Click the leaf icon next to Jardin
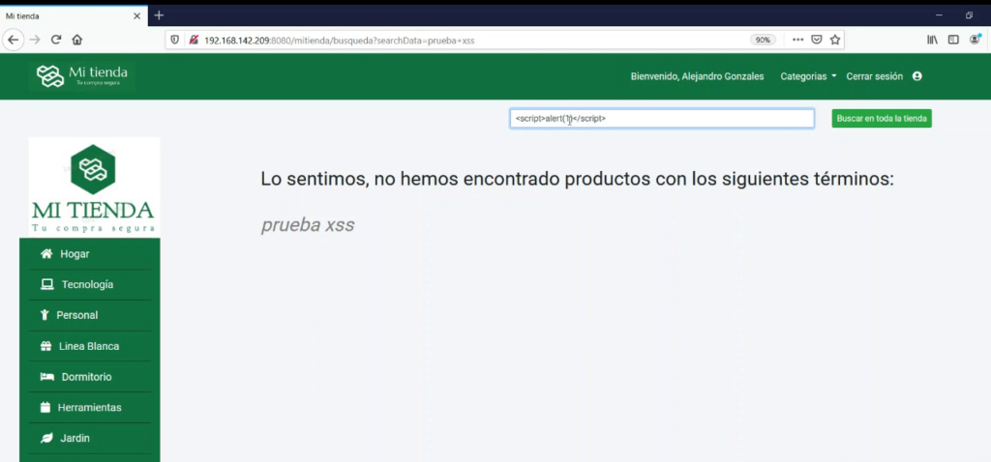The height and width of the screenshot is (462, 991). click(x=46, y=438)
